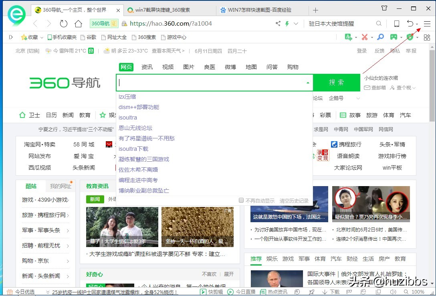Viewport: 436px width, 296px height.
Task: Select the screenshot scissors tool
Action: 364,37
